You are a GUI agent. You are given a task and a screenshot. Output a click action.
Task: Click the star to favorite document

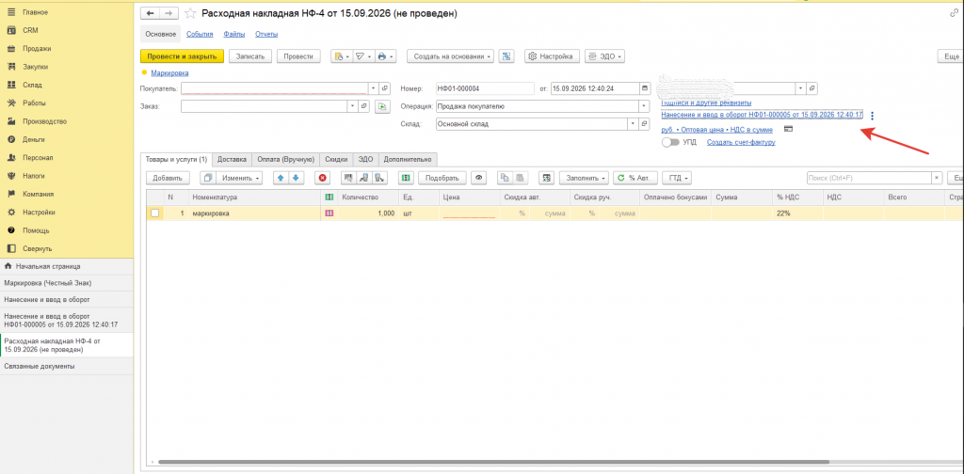click(191, 13)
